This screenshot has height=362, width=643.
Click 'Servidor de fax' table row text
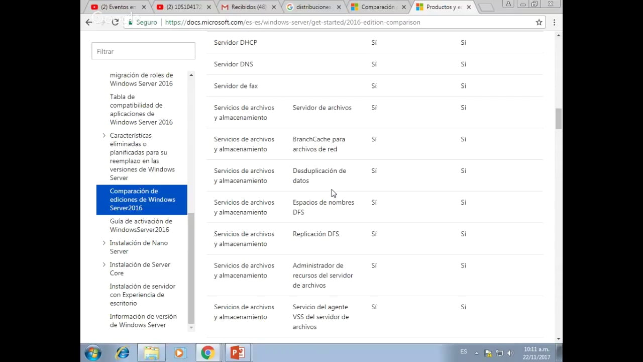236,86
